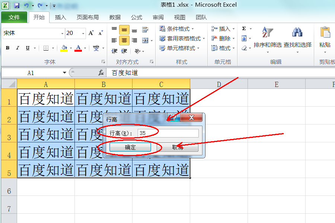The width and height of the screenshot is (335, 223).
Task: Click the insert function fx icon
Action: coord(101,73)
